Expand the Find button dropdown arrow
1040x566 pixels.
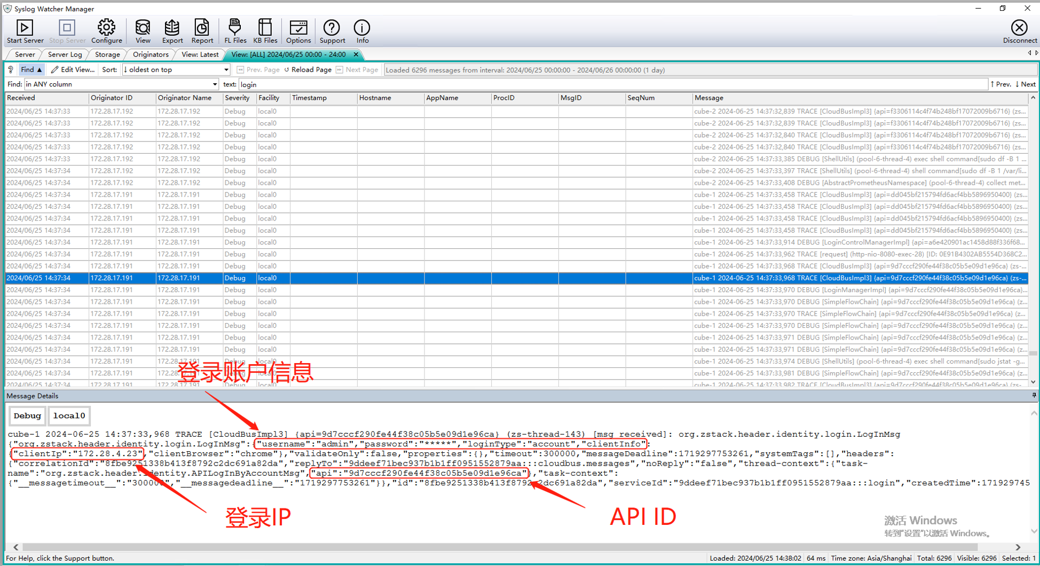tap(40, 69)
